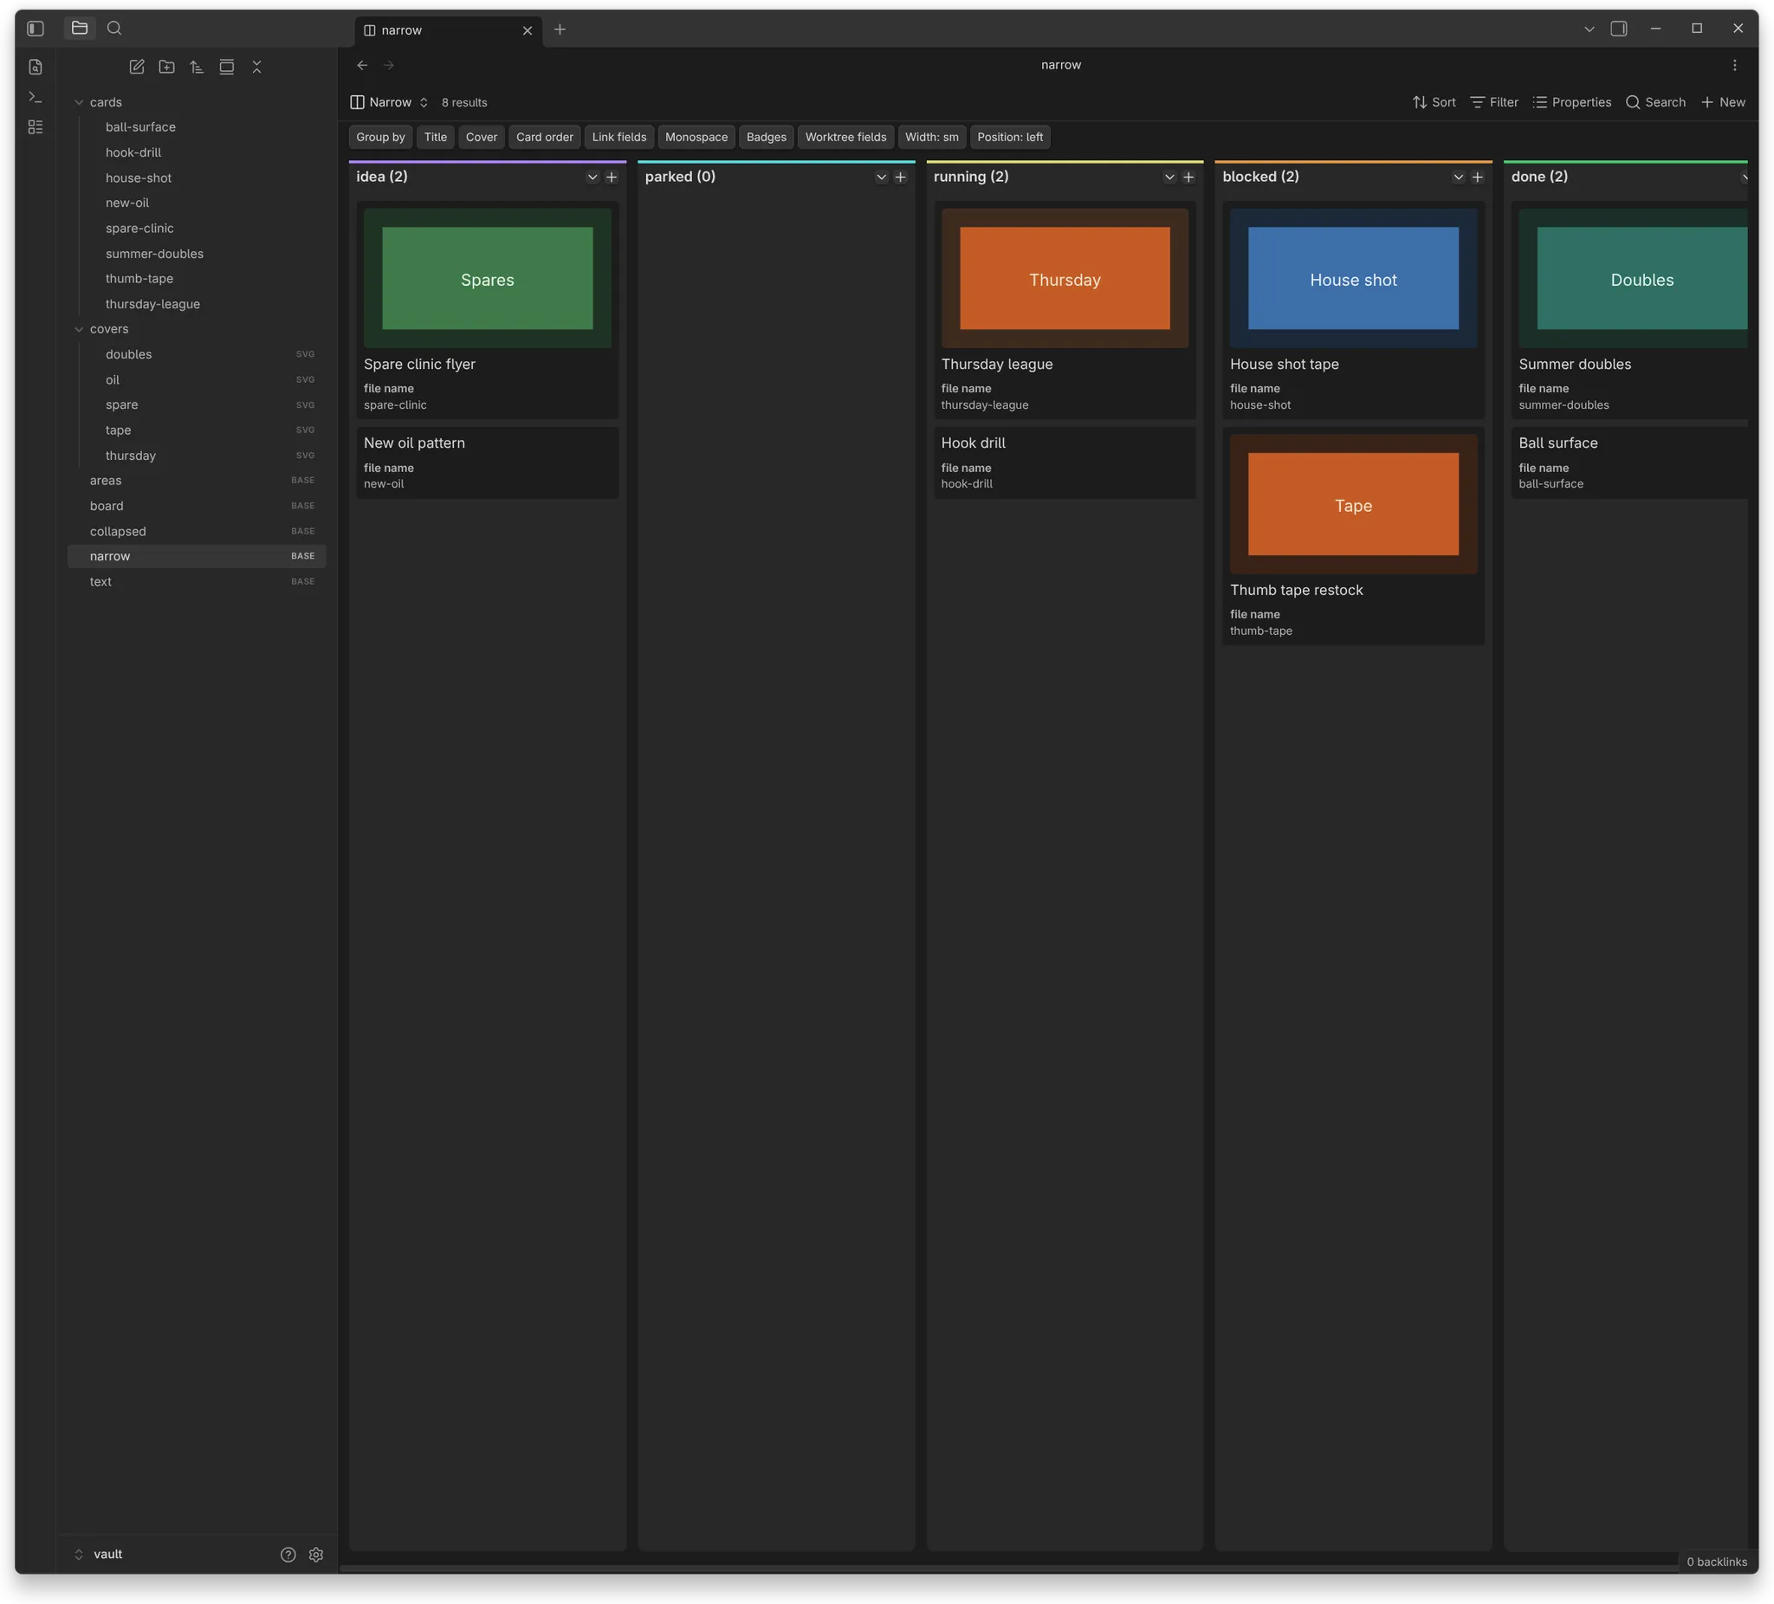Open the command palette ribbon icon

pos(36,97)
